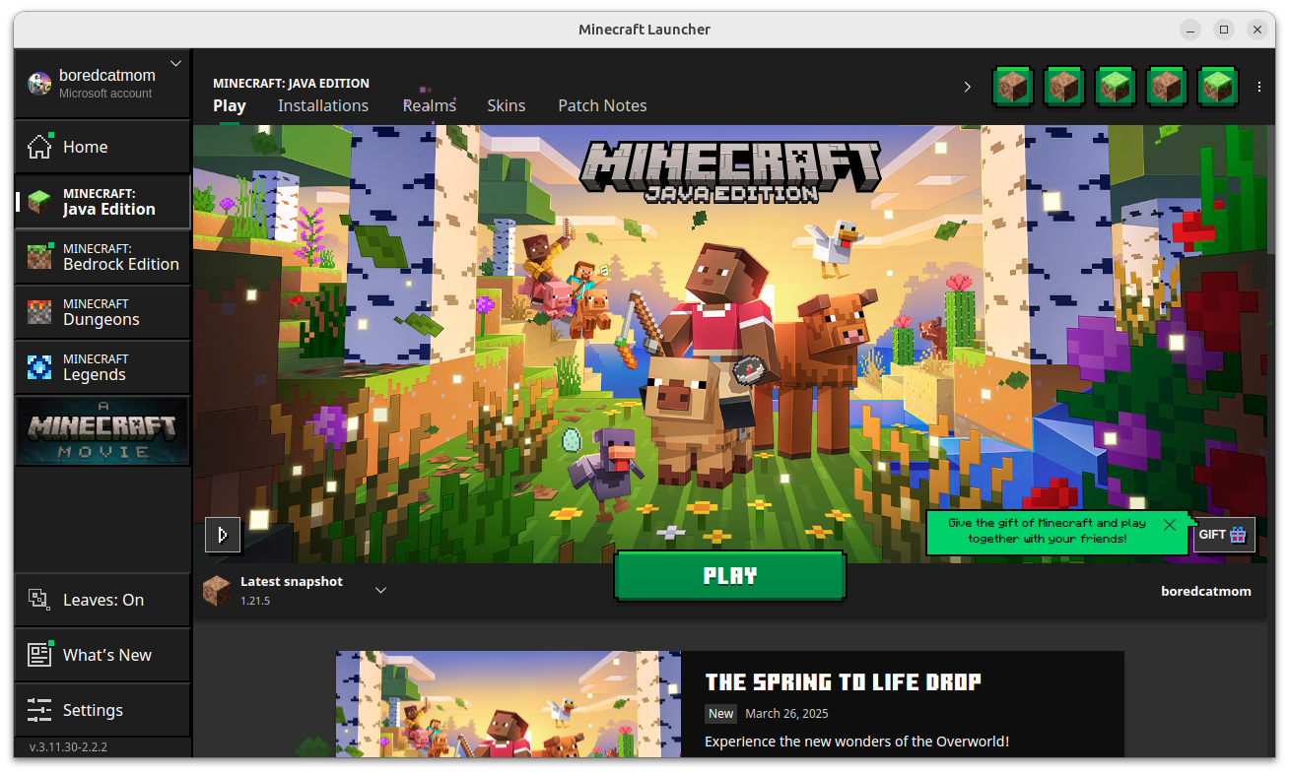Screen dimensions: 1289x774
Task: Open the Minecraft: Java Edition sidebar icon
Action: (39, 201)
